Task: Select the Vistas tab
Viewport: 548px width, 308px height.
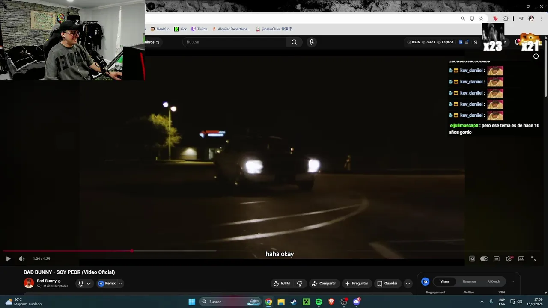Action: pos(445,281)
